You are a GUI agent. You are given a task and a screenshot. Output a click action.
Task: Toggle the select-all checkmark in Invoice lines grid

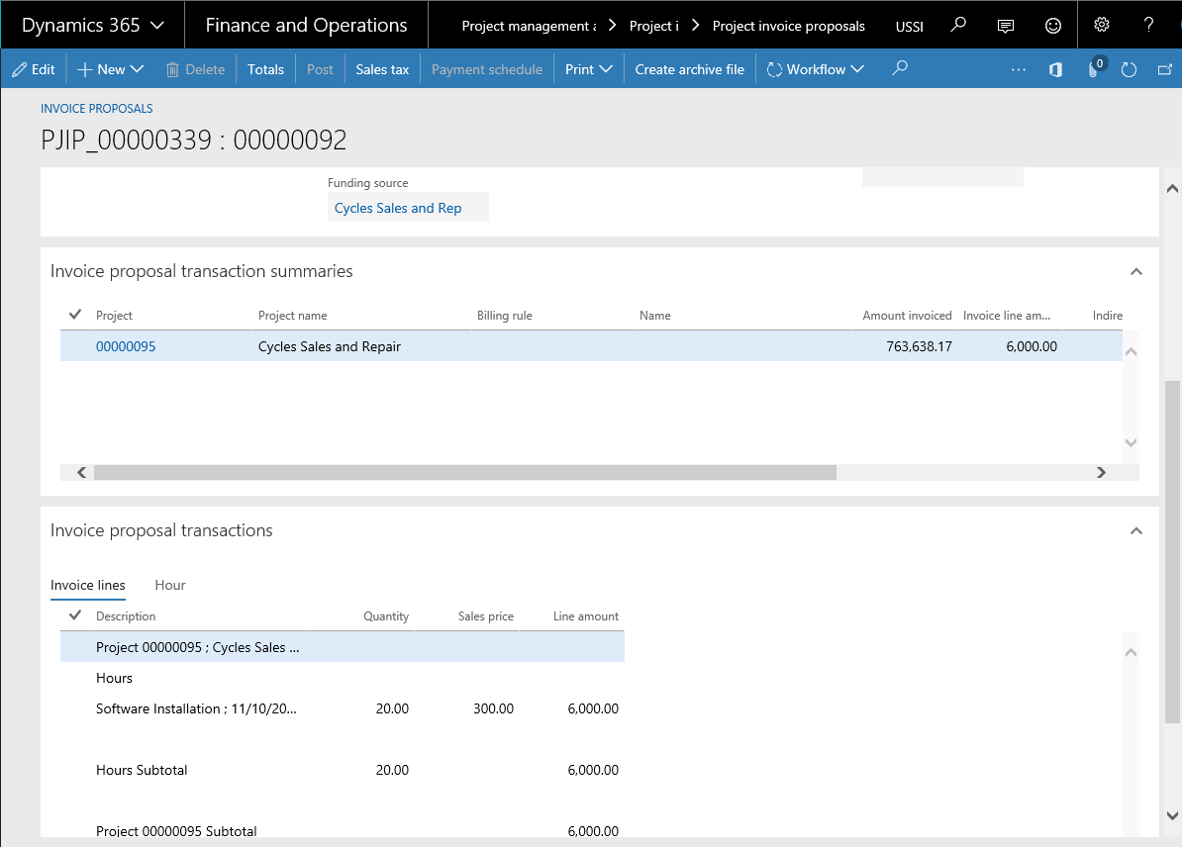click(74, 614)
